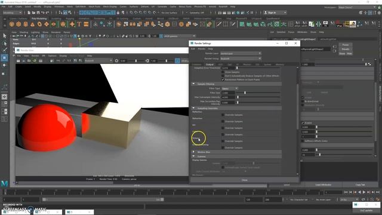Click the redo previous render icon in Render View
This screenshot has width=382, height=215.
tap(19, 61)
